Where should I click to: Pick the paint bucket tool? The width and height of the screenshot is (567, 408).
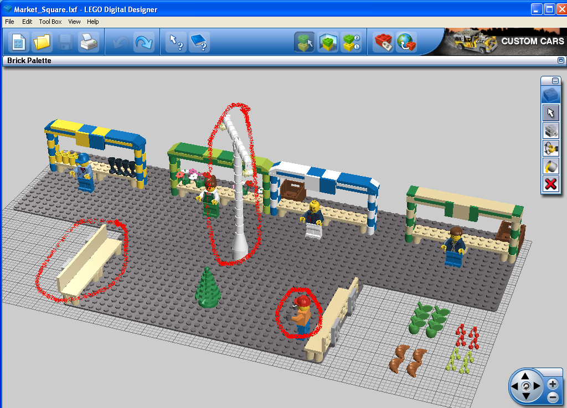pos(551,166)
